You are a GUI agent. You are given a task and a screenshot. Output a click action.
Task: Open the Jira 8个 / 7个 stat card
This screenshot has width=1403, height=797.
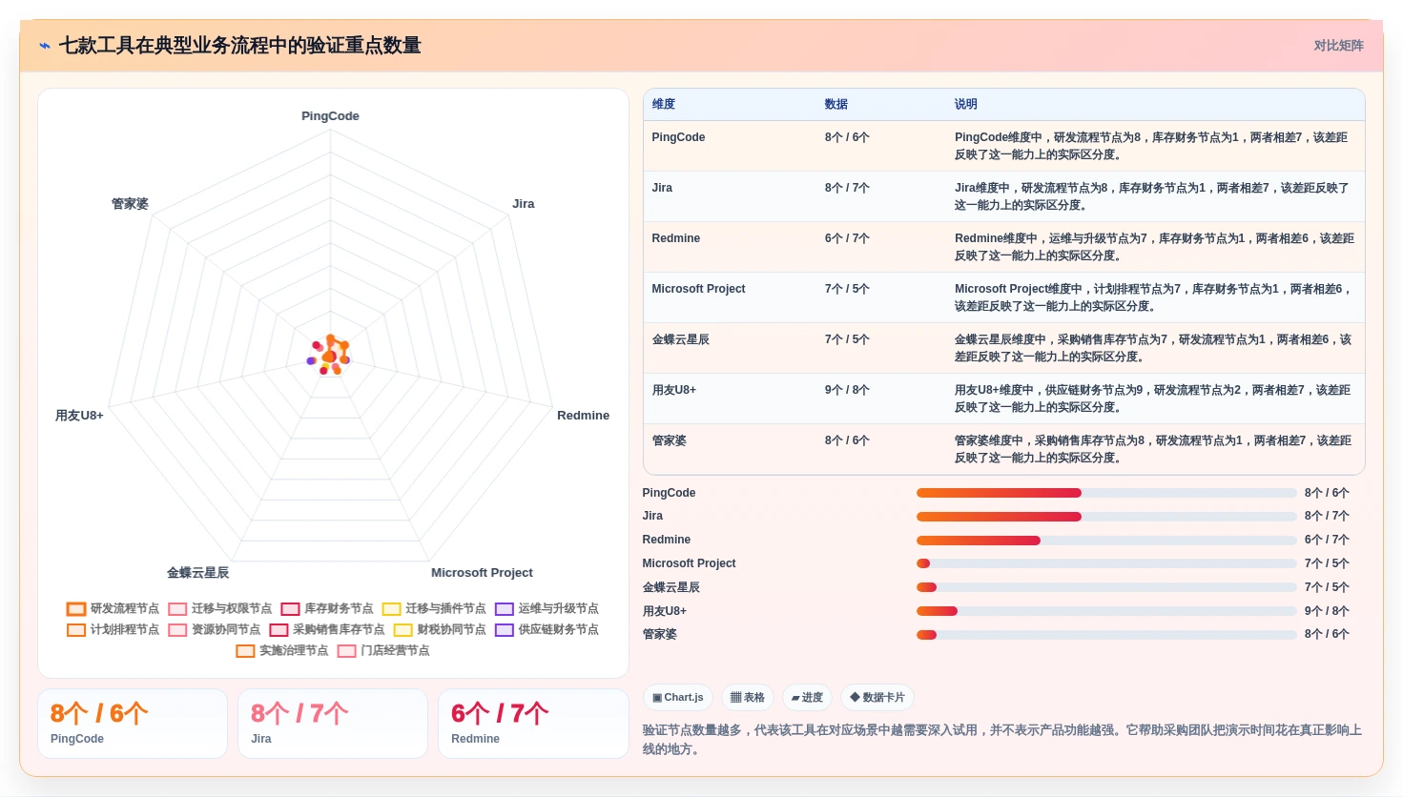click(x=333, y=724)
